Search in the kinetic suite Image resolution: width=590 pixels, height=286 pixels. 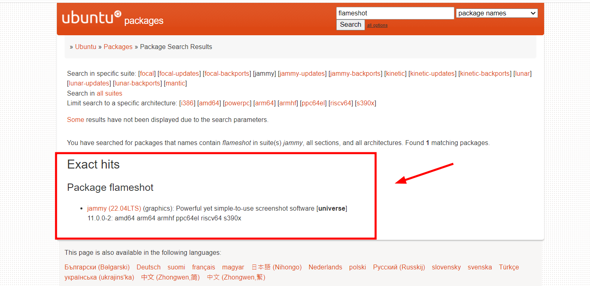pos(396,73)
